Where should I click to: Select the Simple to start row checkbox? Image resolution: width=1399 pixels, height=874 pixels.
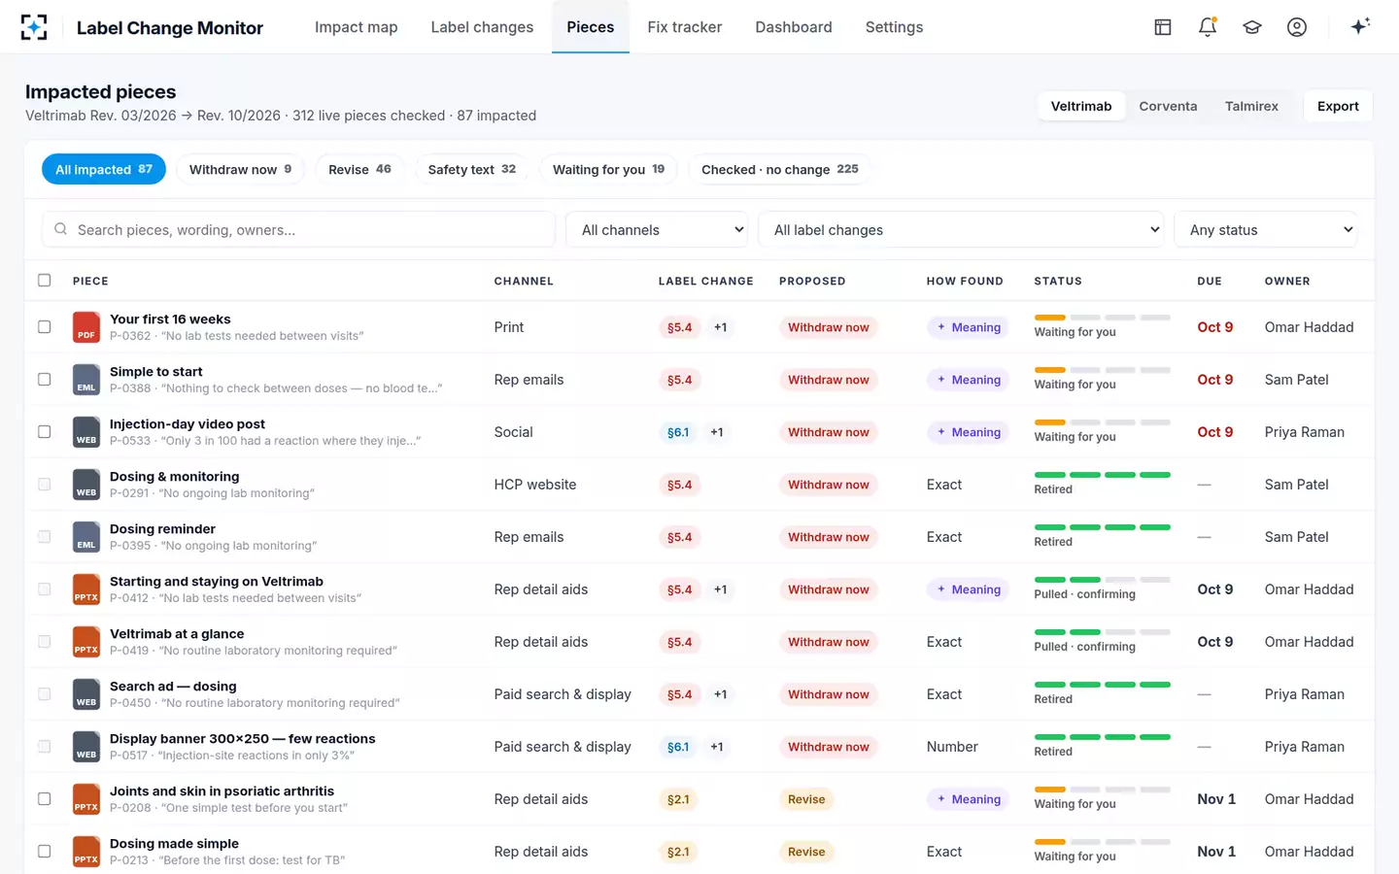45,380
